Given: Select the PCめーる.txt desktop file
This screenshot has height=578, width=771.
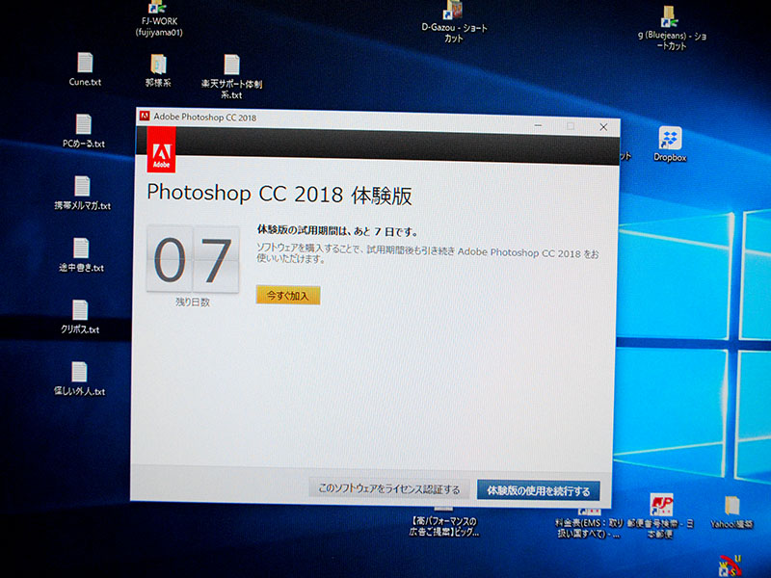Looking at the screenshot, I should (84, 132).
